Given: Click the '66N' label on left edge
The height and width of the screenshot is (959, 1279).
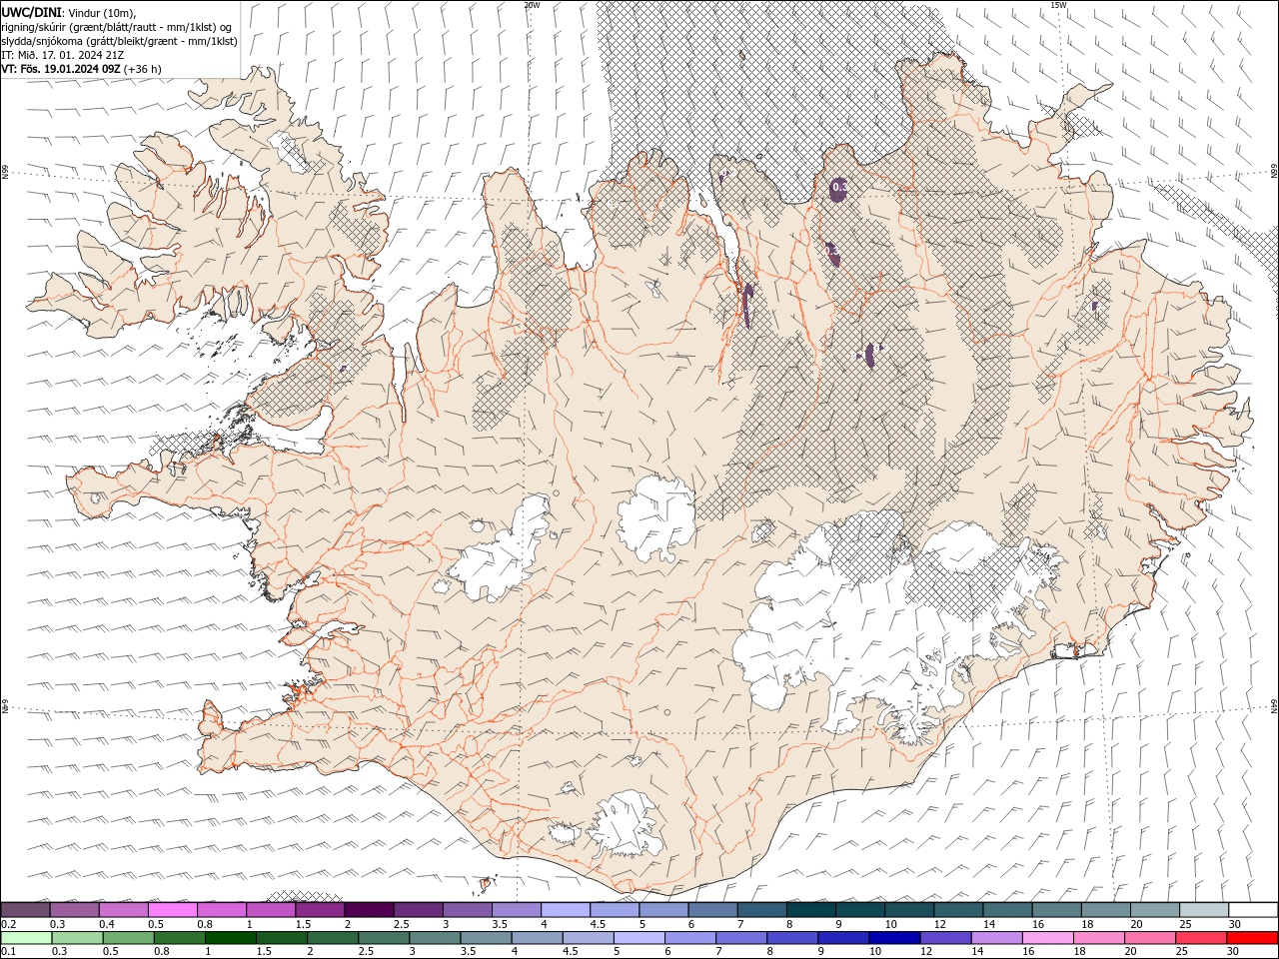Looking at the screenshot, I should [x=5, y=173].
